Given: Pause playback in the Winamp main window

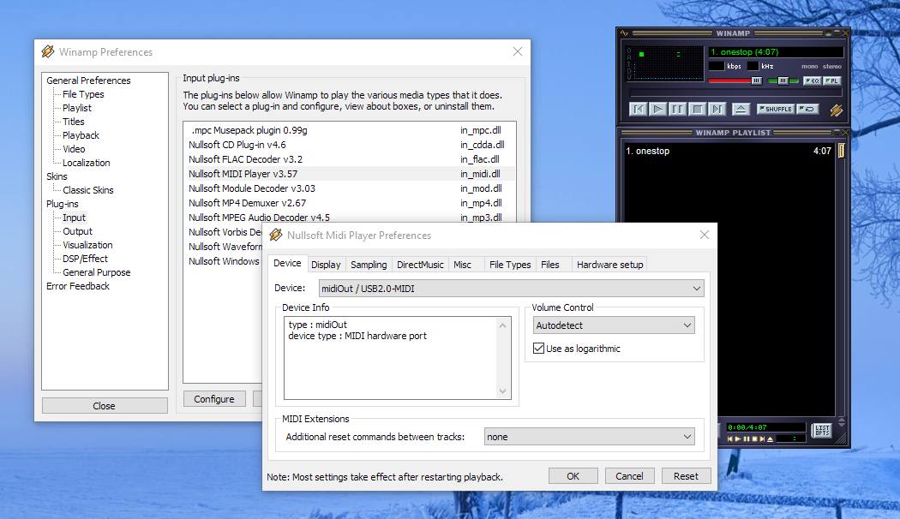Looking at the screenshot, I should pyautogui.click(x=677, y=109).
